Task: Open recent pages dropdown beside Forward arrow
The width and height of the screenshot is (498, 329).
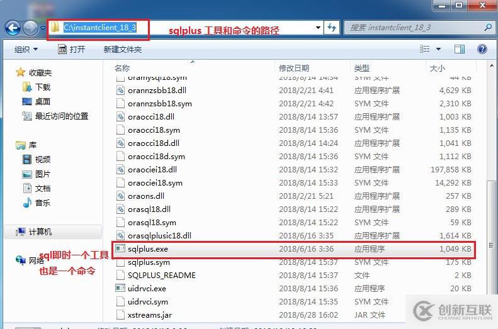Action: (x=43, y=28)
